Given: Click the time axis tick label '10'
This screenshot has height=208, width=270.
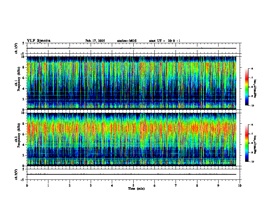Looking at the screenshot, I should point(240,186).
